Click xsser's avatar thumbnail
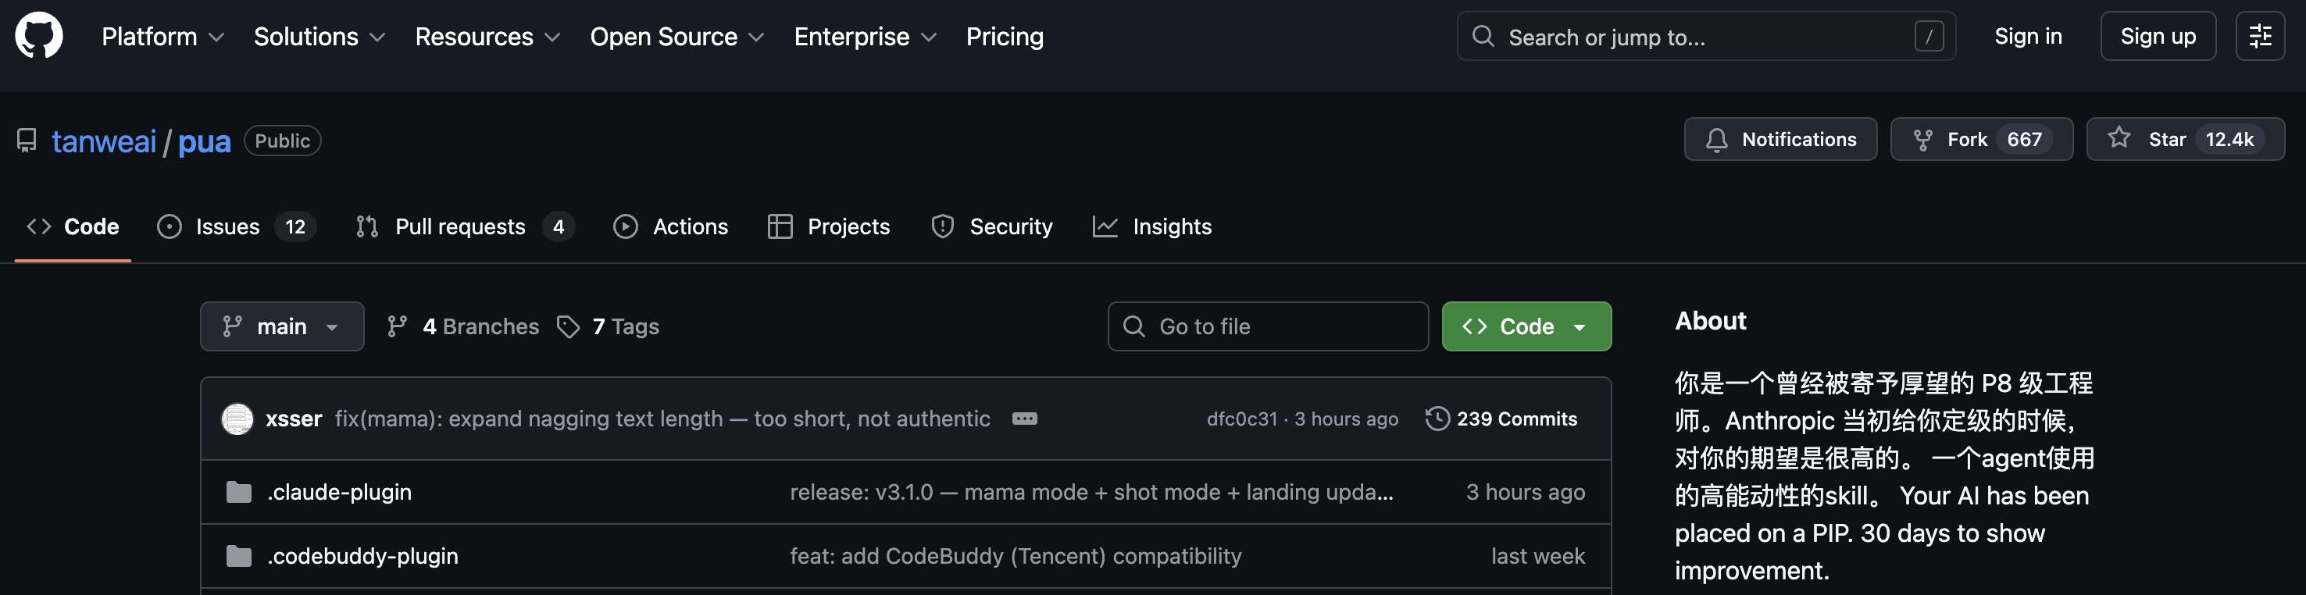 [237, 419]
